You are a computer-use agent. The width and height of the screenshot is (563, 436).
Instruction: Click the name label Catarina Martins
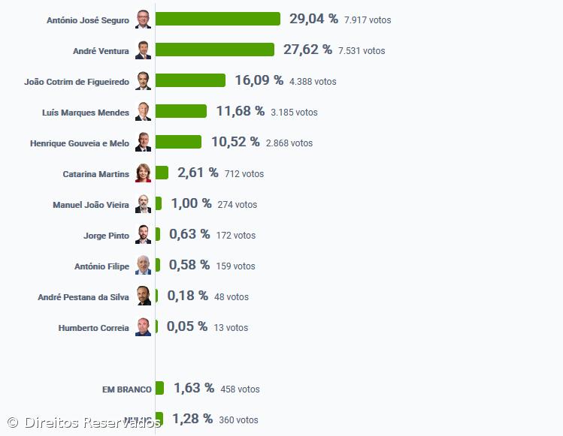tap(95, 174)
